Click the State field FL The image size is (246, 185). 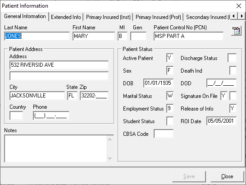tap(73, 96)
